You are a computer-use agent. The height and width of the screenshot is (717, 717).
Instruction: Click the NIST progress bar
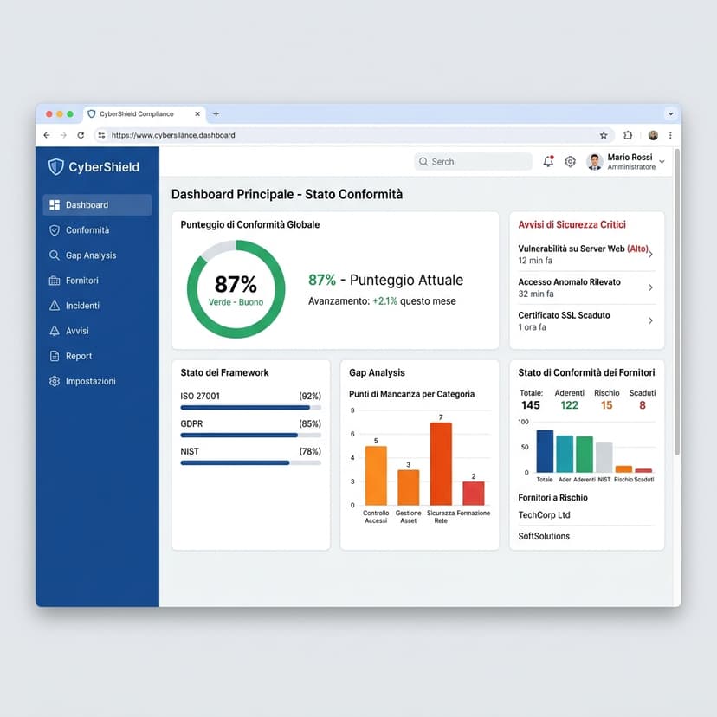250,462
